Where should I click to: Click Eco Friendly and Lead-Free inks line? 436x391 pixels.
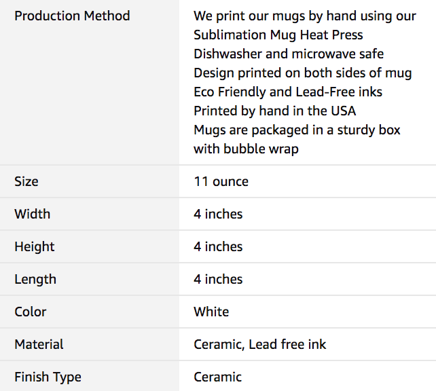tap(288, 92)
